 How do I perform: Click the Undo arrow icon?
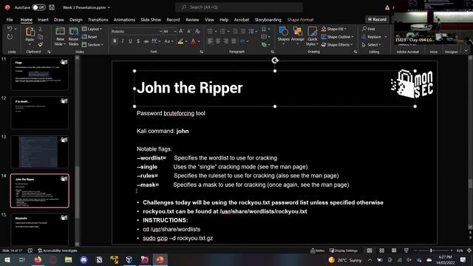[10, 29]
